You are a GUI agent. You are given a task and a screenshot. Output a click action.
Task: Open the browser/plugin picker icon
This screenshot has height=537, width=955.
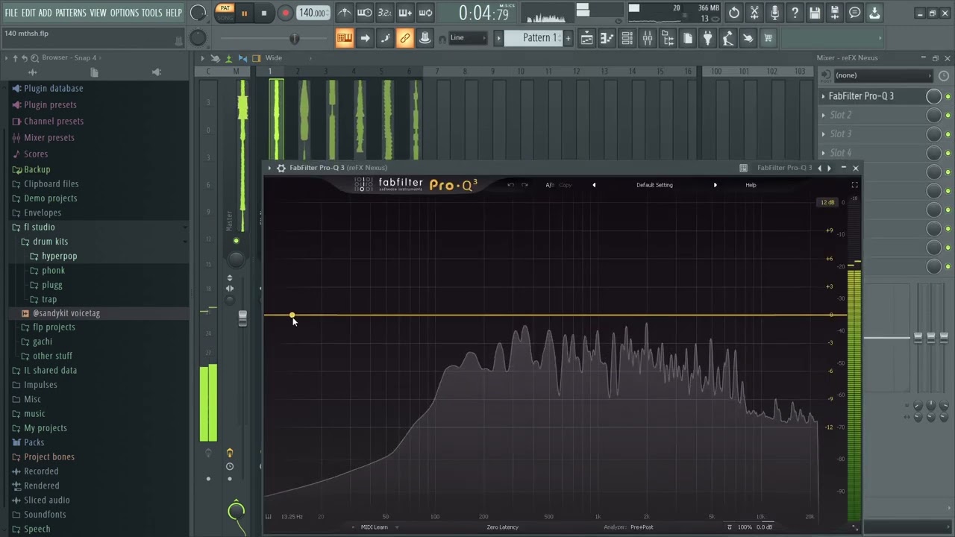(x=668, y=38)
